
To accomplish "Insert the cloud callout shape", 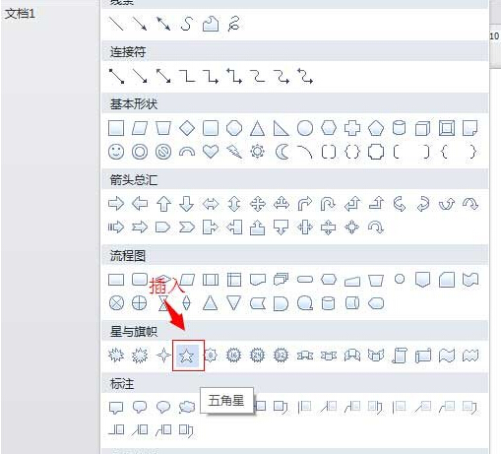I will (187, 408).
